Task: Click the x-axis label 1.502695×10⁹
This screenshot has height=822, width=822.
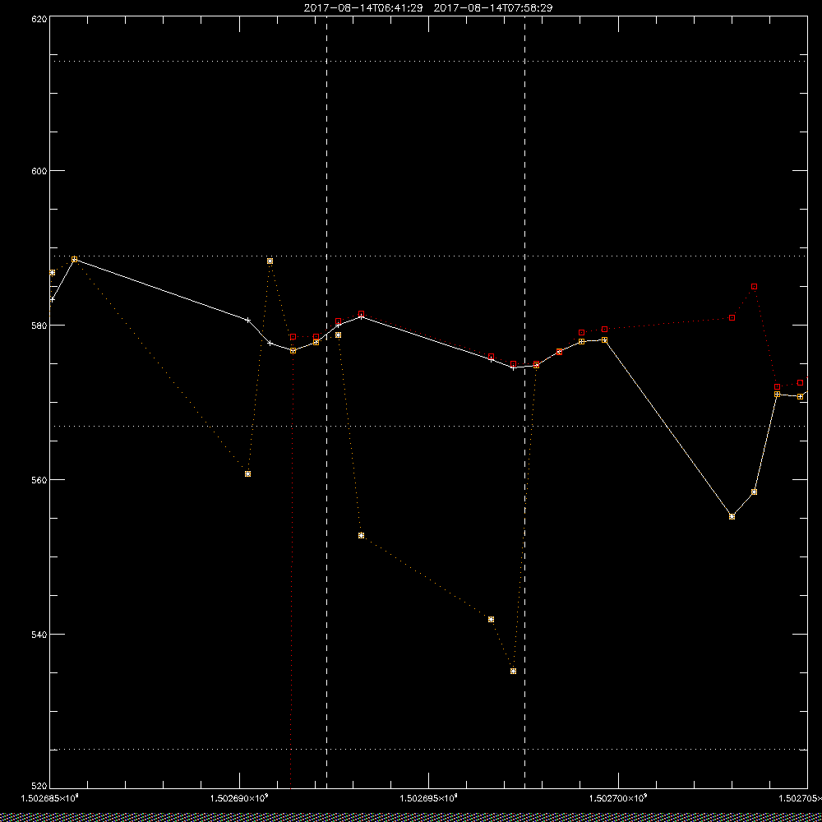Action: (429, 798)
